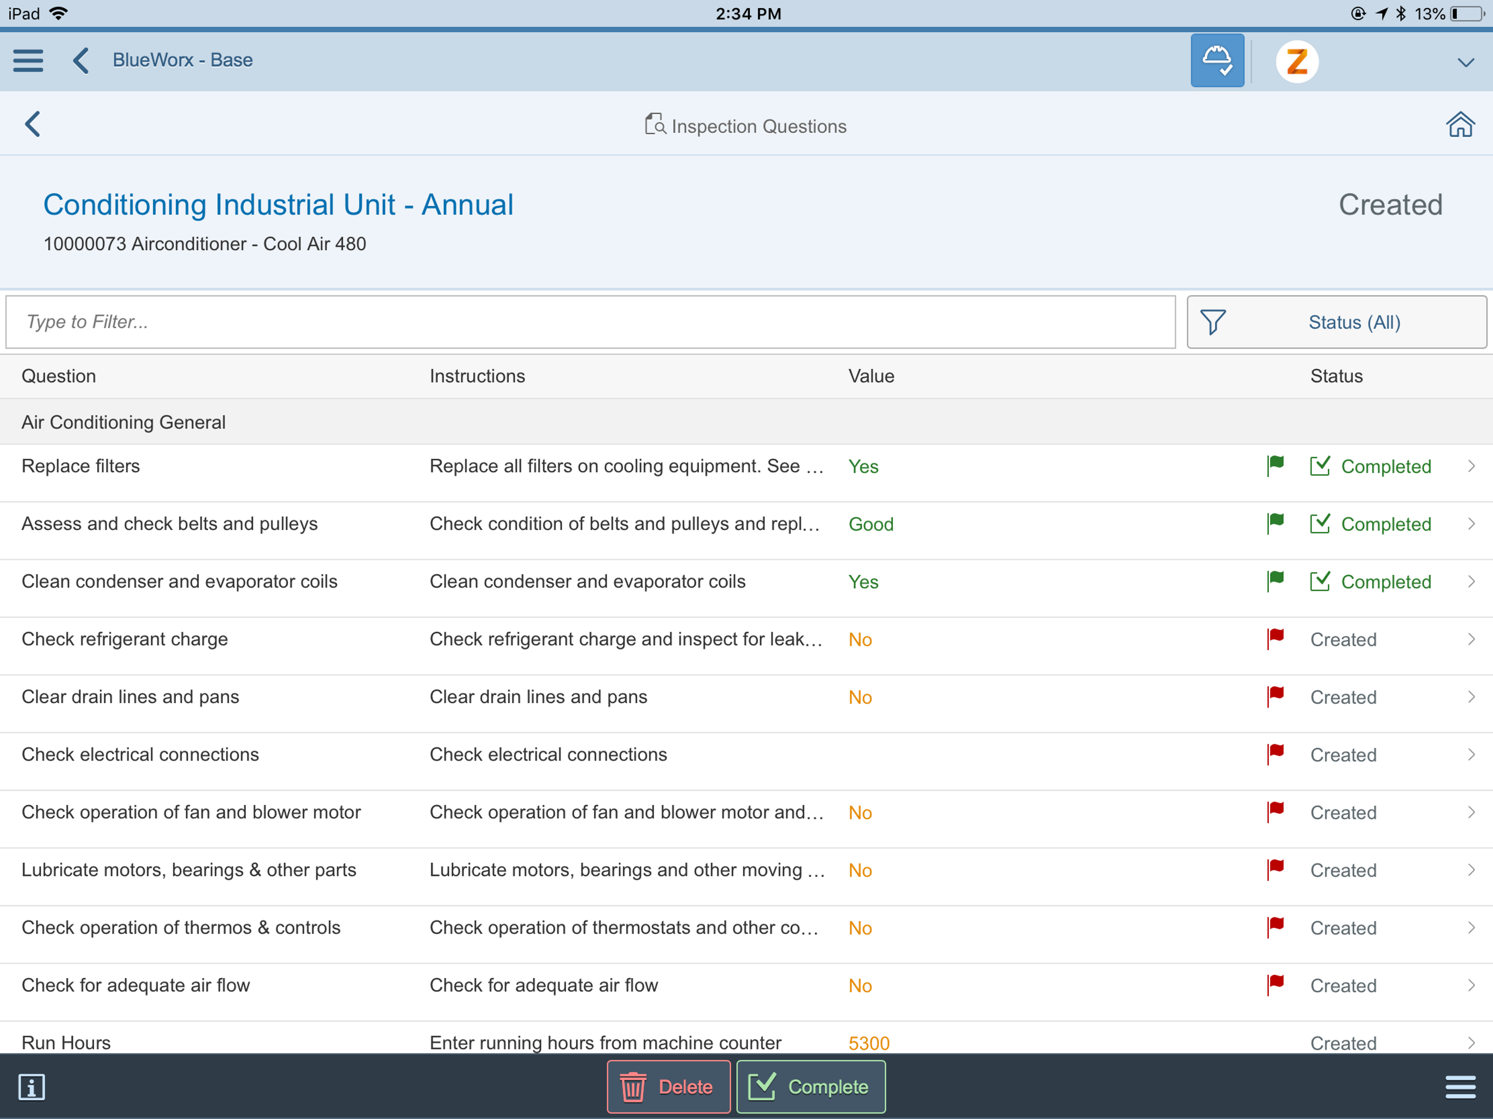Click the filter funnel icon

click(x=1213, y=322)
